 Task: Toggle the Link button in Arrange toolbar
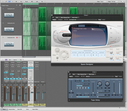click(x=7, y=1)
